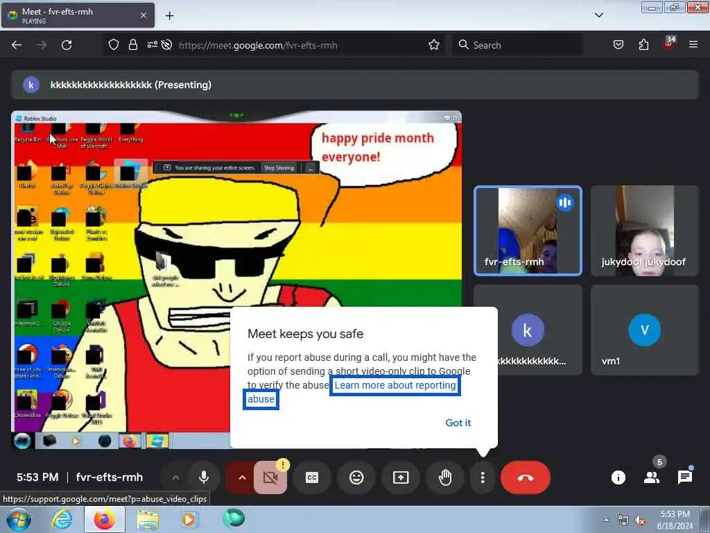Open site security padlock info
The image size is (710, 533).
tap(132, 45)
